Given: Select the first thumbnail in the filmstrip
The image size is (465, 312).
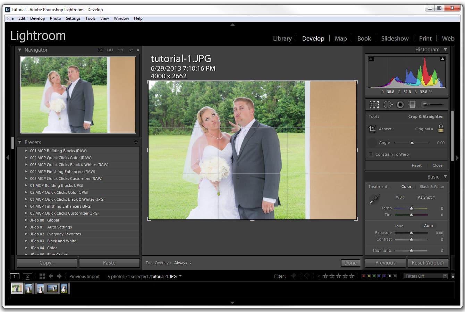Looking at the screenshot, I should pos(16,288).
